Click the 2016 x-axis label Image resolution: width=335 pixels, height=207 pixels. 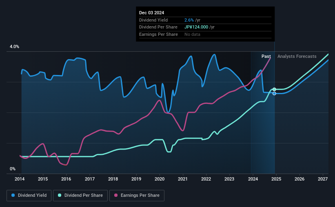coord(66,179)
